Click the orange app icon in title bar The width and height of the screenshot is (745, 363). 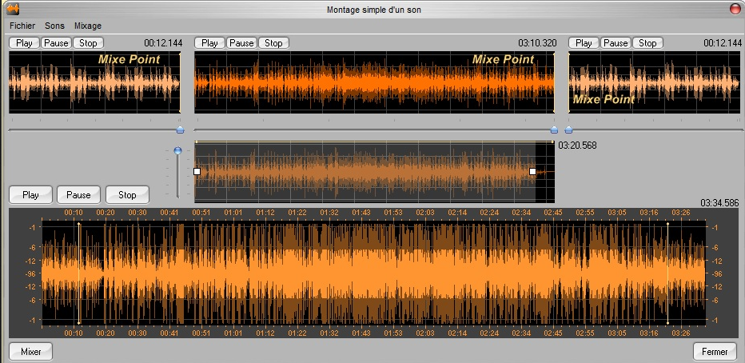(x=13, y=9)
